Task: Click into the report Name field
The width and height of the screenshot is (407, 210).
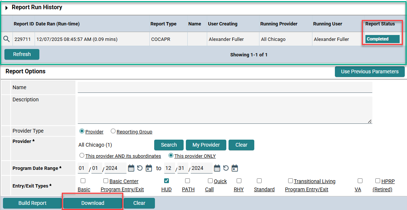Action: pos(224,87)
